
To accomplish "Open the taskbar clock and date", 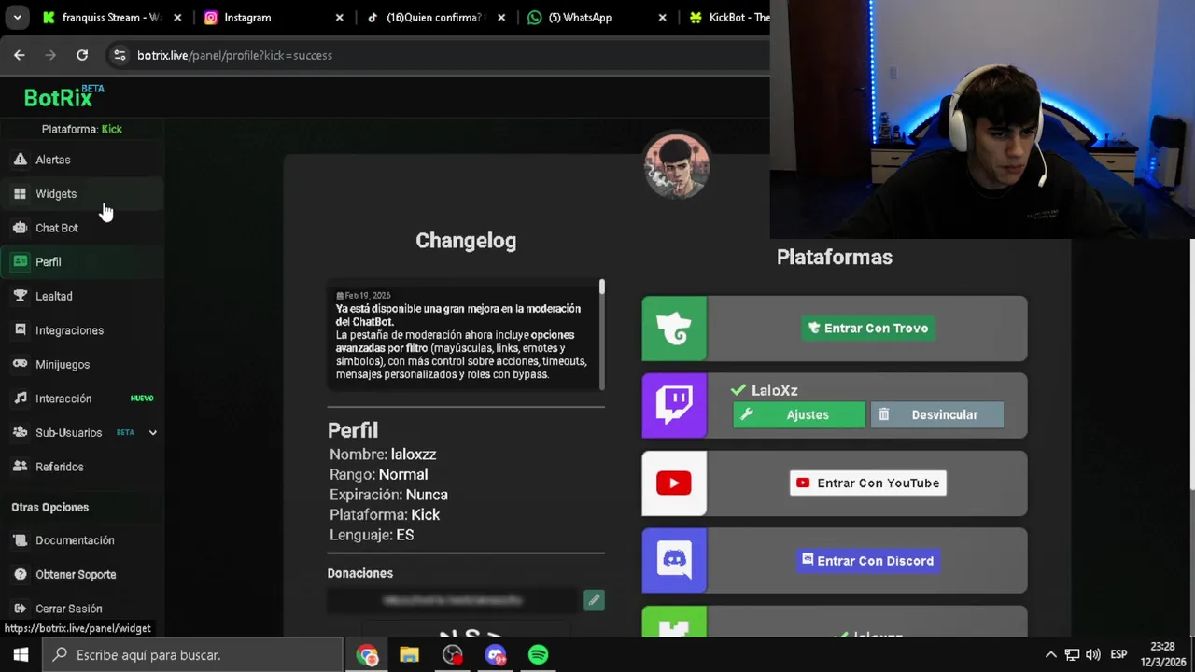I will tap(1162, 655).
